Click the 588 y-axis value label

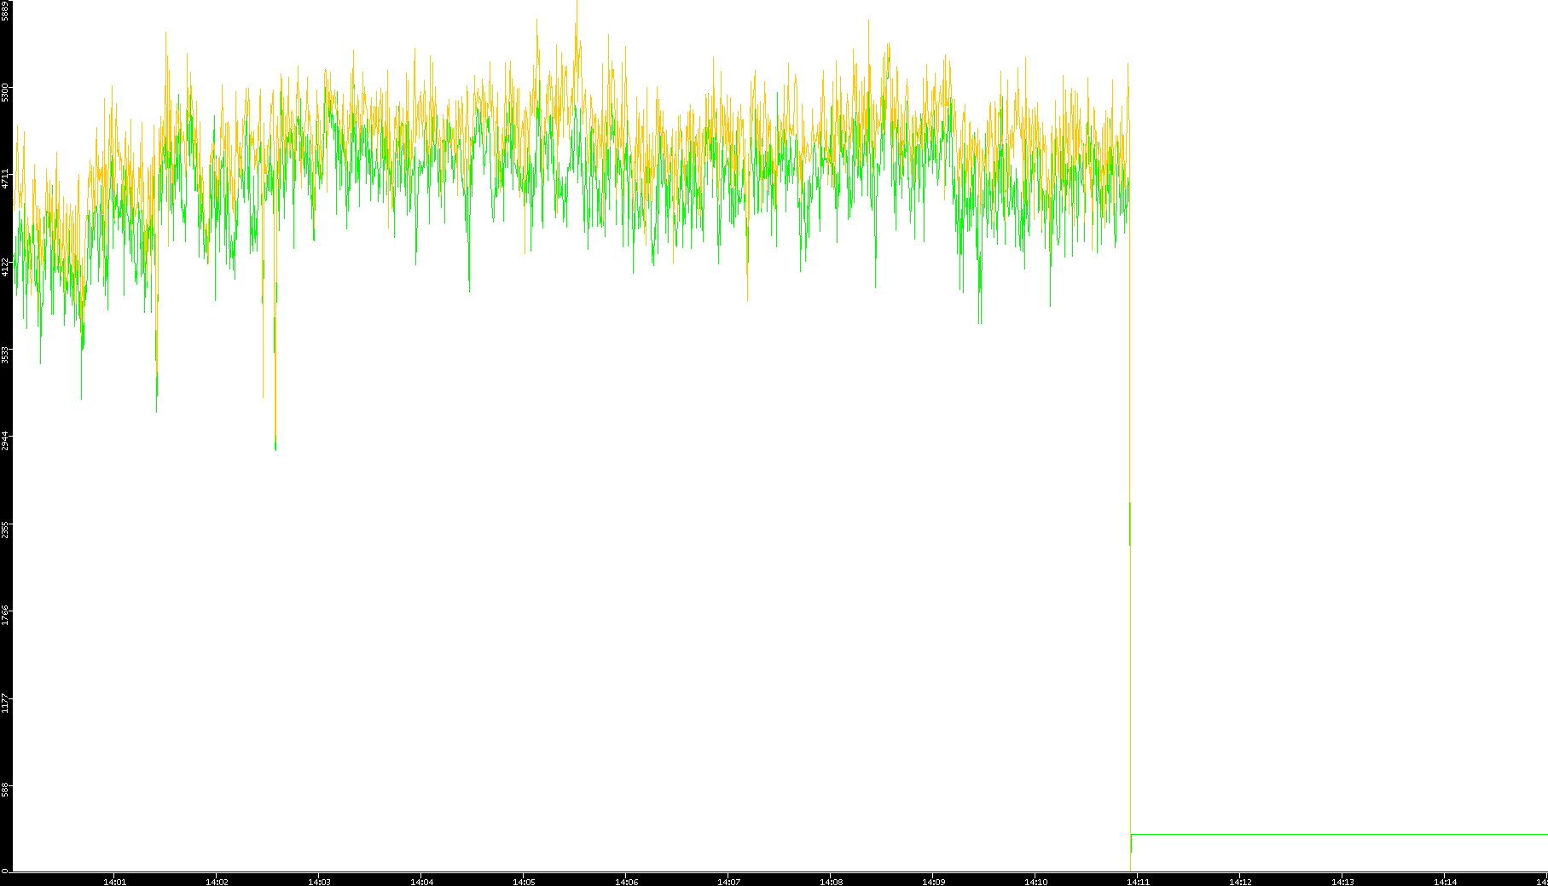point(5,790)
